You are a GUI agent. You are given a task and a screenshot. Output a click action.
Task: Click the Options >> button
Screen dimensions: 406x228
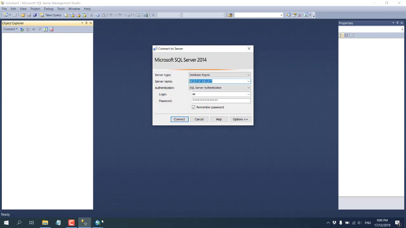click(x=240, y=119)
